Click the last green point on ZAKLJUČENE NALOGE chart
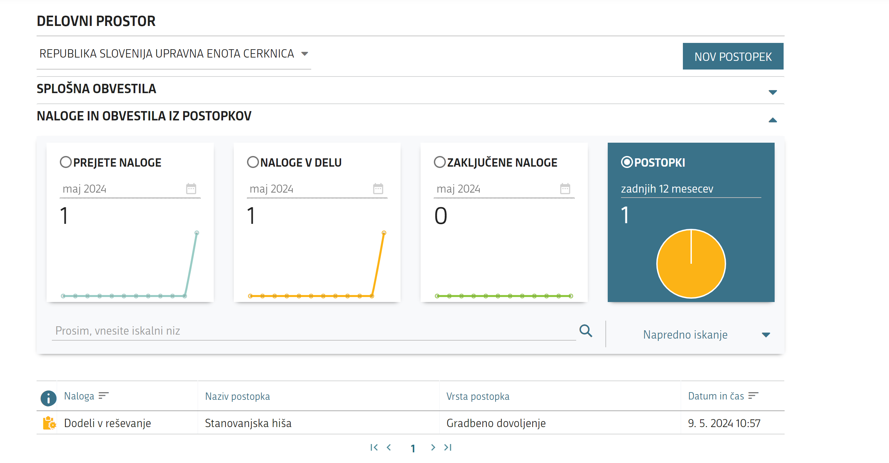Image resolution: width=889 pixels, height=463 pixels. 571,296
